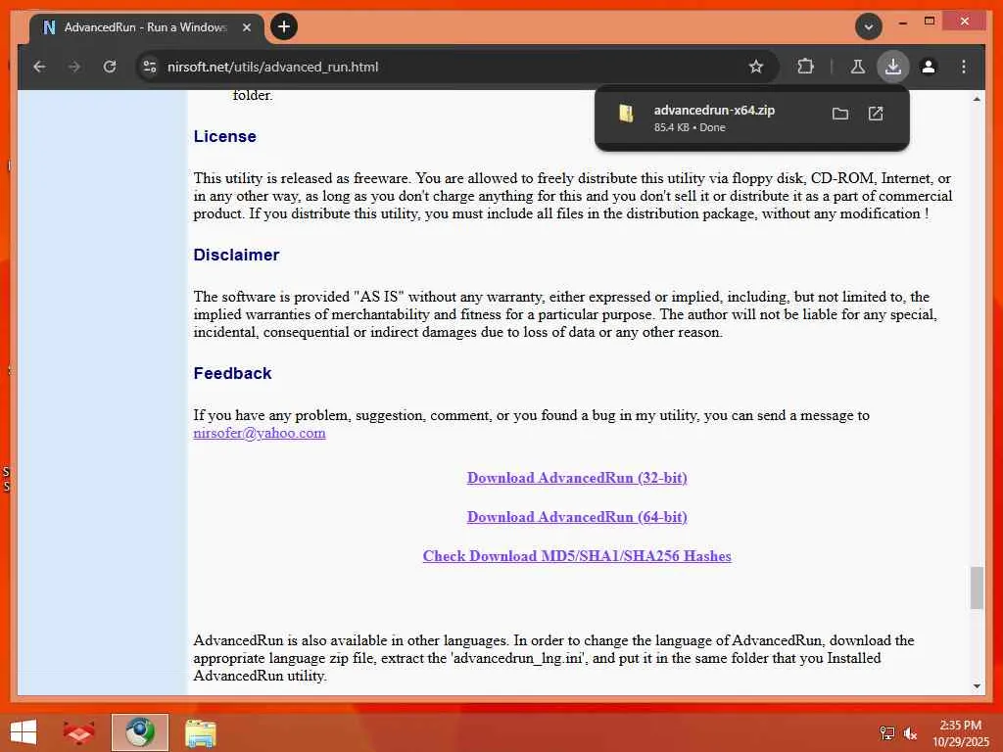Open the red taskbar app icon
The height and width of the screenshot is (752, 1003).
click(78, 732)
